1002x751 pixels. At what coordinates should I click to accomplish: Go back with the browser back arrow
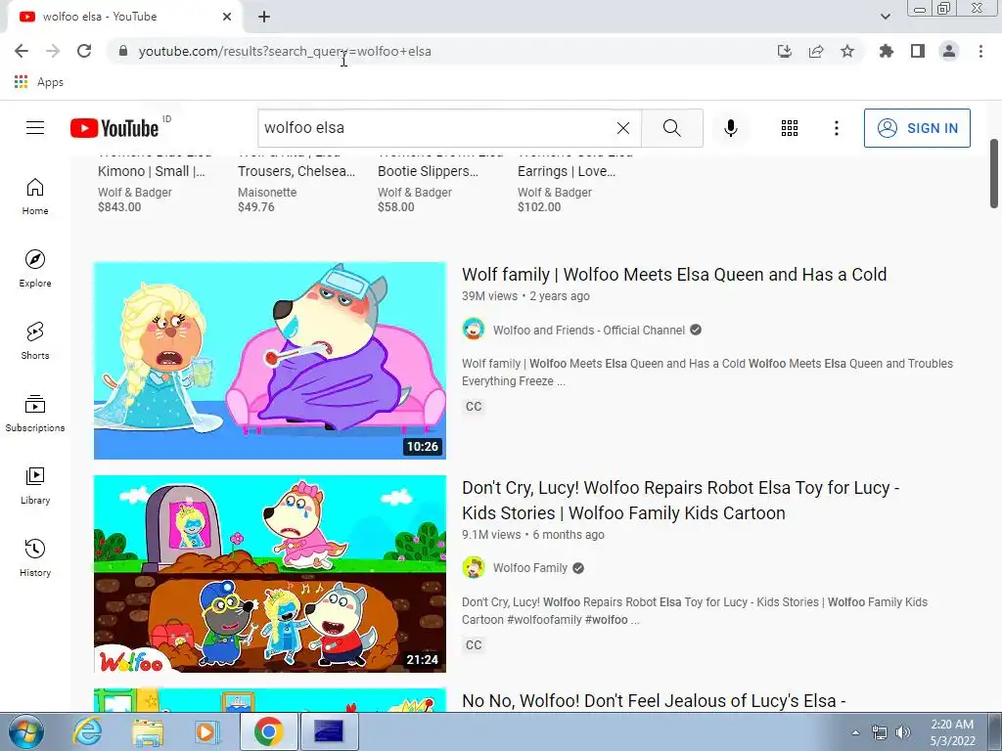pyautogui.click(x=22, y=51)
